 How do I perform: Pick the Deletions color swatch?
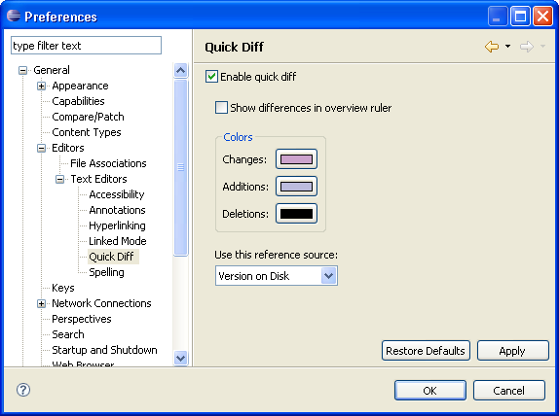point(296,214)
